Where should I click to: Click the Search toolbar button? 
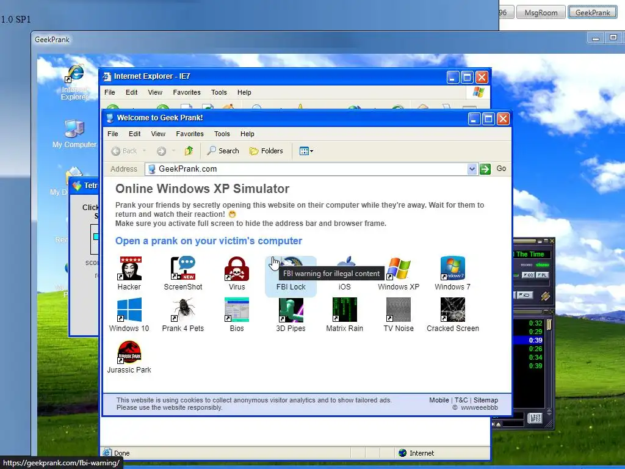[223, 151]
